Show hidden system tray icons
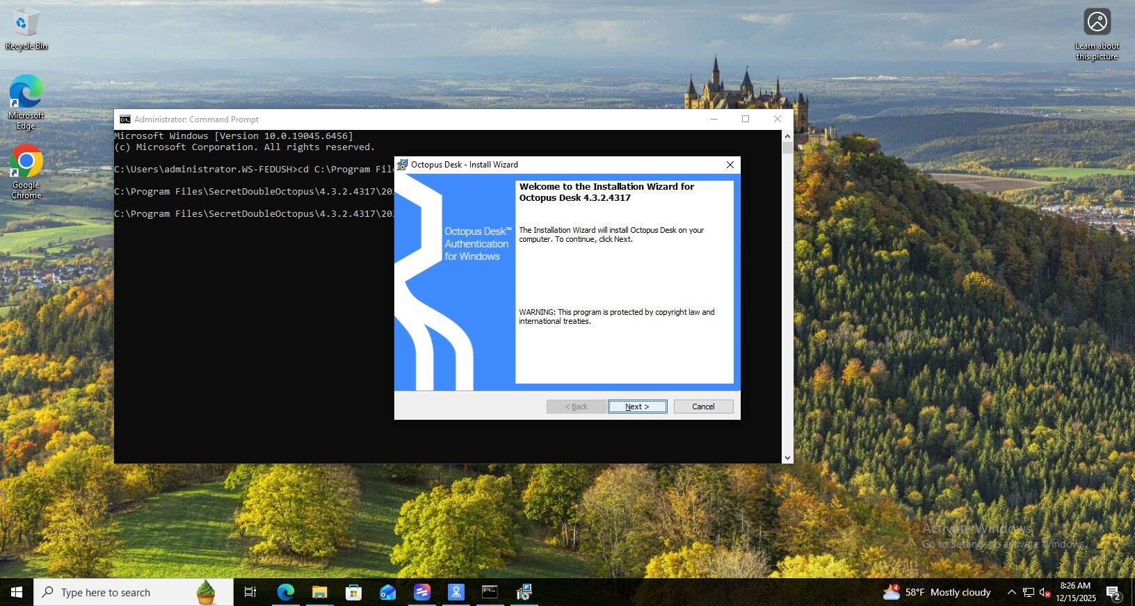The height and width of the screenshot is (606, 1135). (1011, 592)
